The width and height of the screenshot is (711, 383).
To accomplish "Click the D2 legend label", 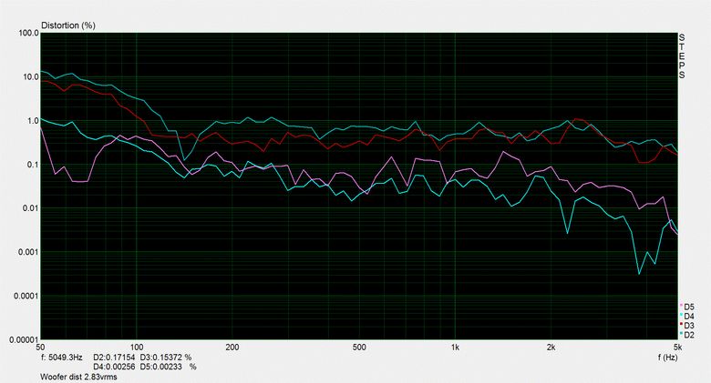I will point(690,336).
